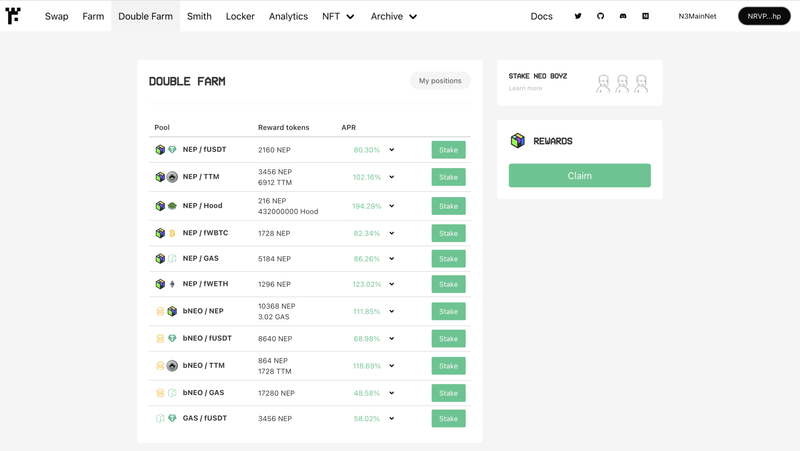This screenshot has width=800, height=451.
Task: Open the Analytics page
Action: pos(288,16)
